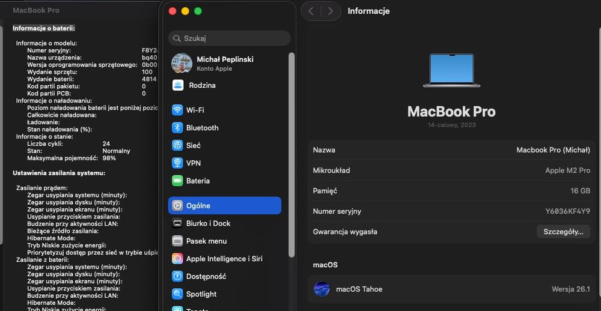Click the magnifier icon in search field

pos(177,38)
